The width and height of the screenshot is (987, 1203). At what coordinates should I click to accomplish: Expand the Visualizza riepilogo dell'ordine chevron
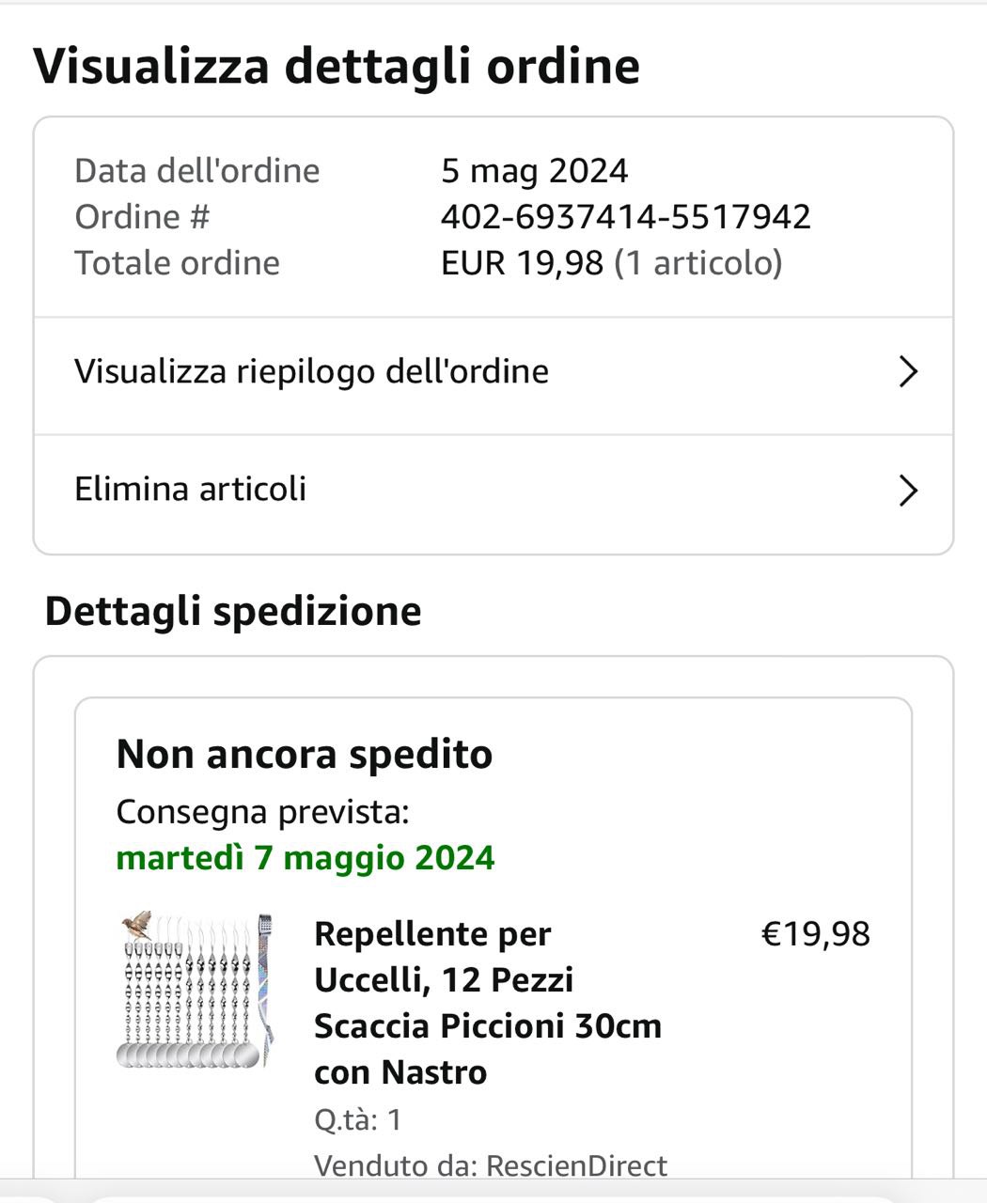(x=907, y=372)
